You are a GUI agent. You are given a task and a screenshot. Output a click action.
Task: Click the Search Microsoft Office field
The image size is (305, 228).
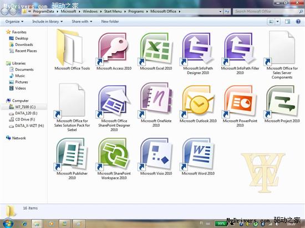click(x=266, y=12)
